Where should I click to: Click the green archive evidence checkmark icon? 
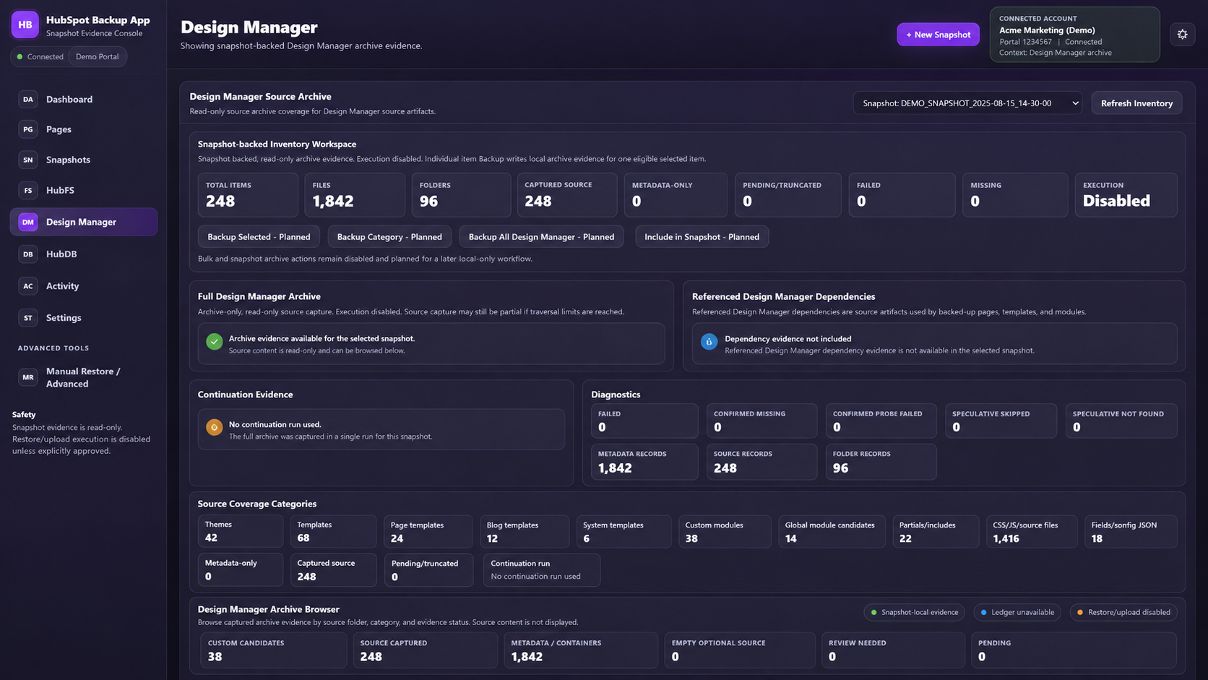tap(214, 342)
